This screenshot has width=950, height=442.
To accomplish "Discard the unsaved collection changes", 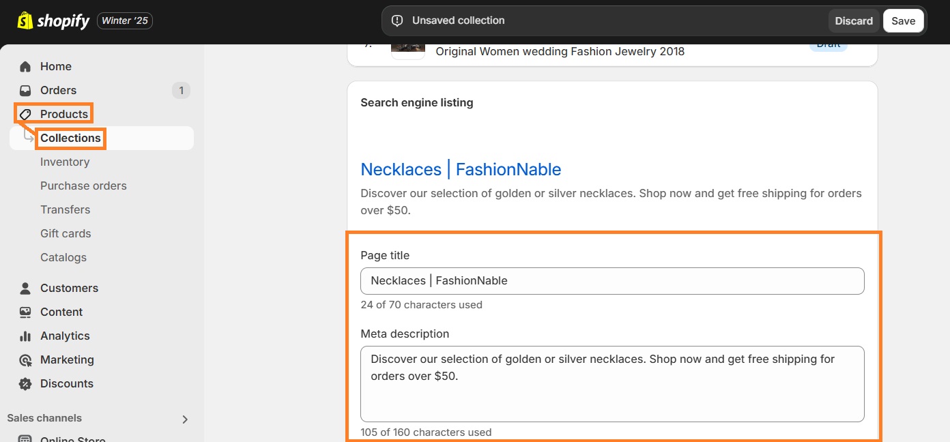I will [854, 20].
